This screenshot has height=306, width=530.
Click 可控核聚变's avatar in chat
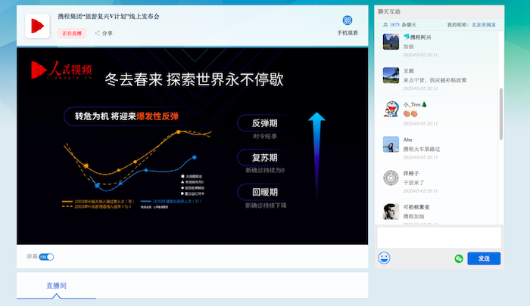click(x=391, y=212)
